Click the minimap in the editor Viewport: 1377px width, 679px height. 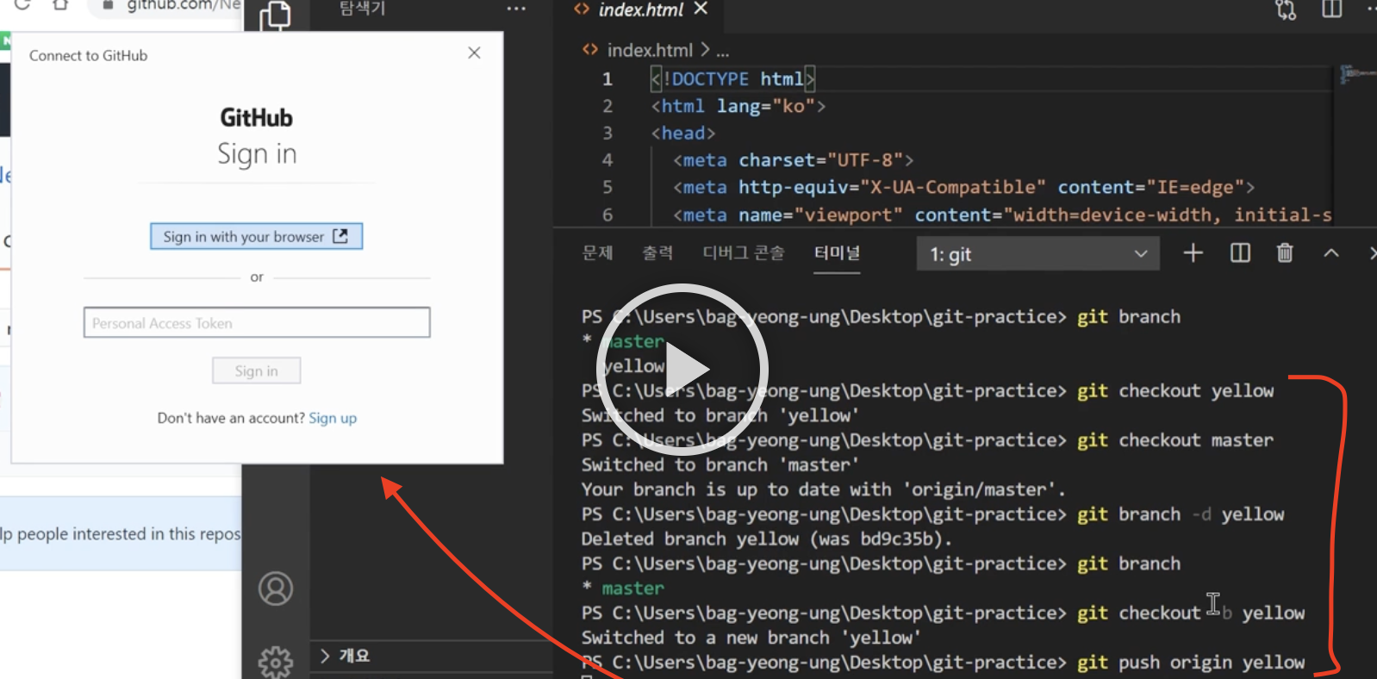point(1357,75)
